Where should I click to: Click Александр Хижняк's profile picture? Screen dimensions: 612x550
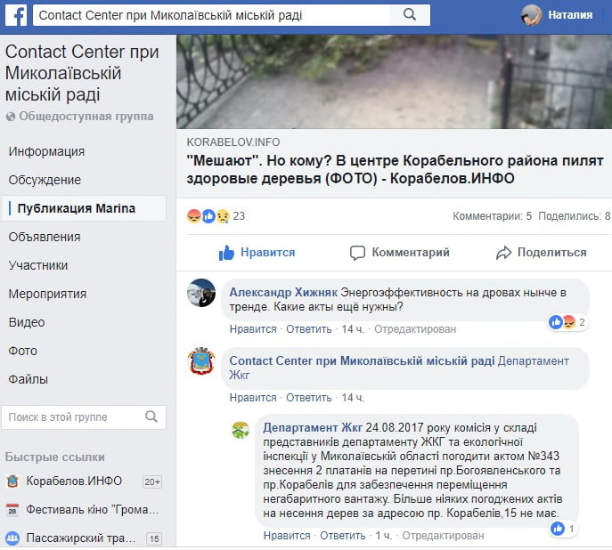(x=201, y=294)
